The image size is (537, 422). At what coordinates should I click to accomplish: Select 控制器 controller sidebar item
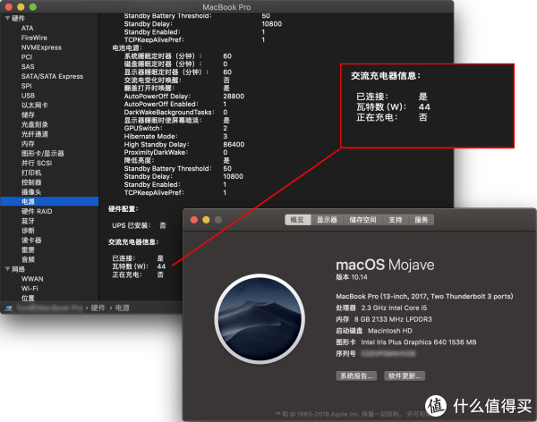[x=31, y=182]
